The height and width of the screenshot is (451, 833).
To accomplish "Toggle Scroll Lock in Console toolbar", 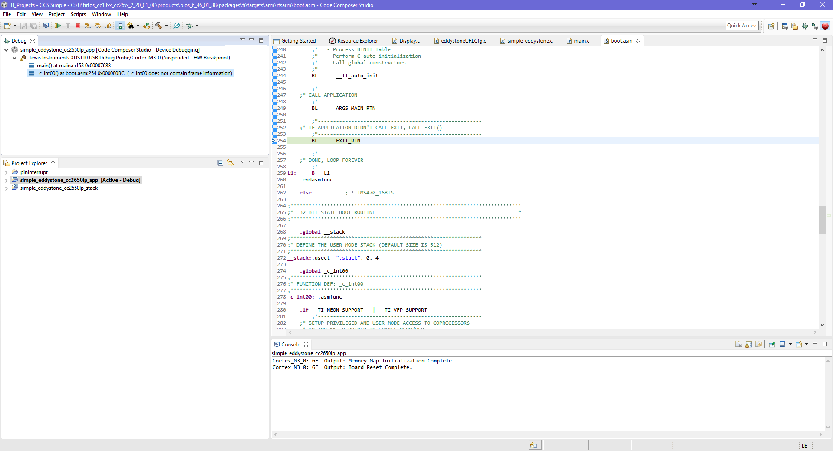I will 748,344.
